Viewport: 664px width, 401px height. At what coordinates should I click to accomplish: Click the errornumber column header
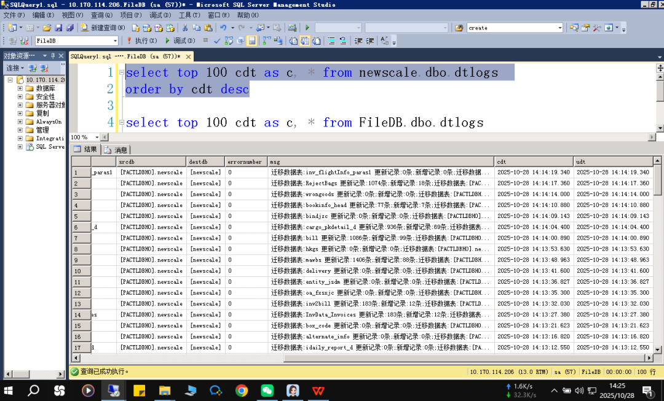[245, 162]
